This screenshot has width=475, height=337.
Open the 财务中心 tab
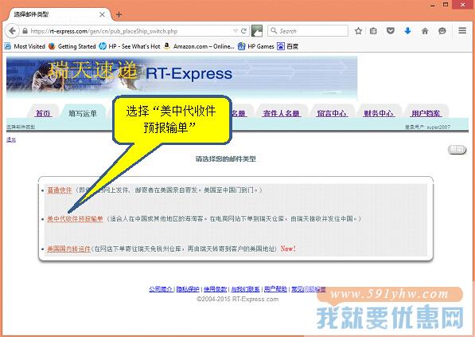pos(379,113)
